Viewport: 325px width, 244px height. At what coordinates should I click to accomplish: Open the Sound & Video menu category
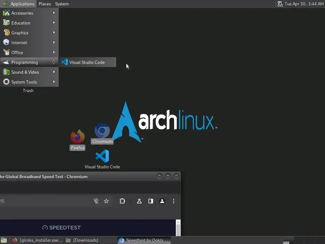pyautogui.click(x=29, y=72)
